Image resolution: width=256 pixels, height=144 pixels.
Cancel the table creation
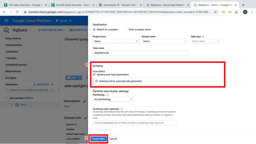pos(113,139)
